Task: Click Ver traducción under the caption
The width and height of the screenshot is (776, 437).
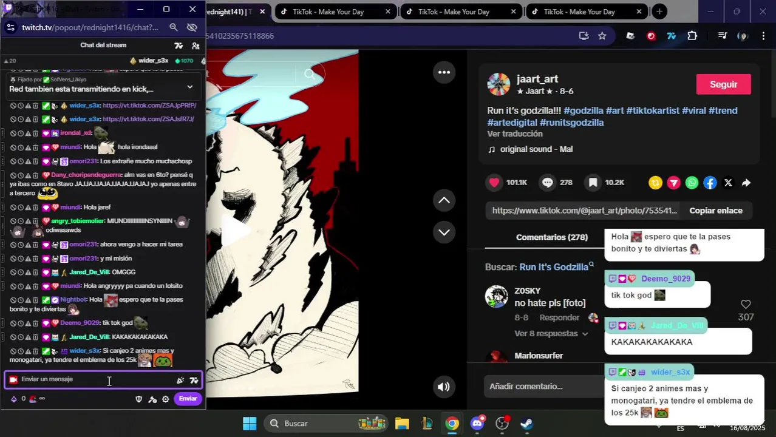Action: pyautogui.click(x=514, y=134)
